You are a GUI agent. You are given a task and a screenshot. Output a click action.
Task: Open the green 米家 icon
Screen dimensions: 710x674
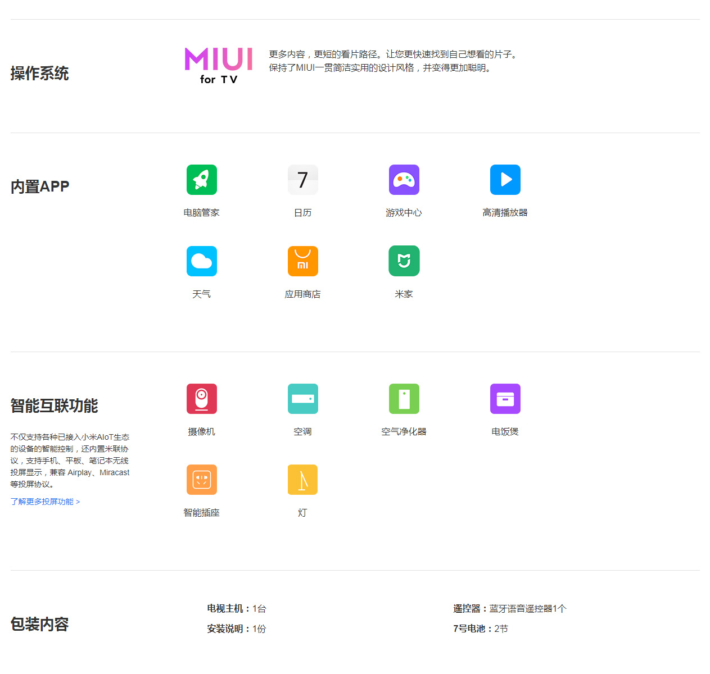[x=404, y=261]
